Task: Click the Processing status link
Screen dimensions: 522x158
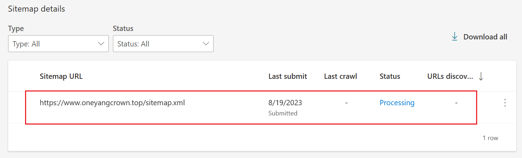Action: pyautogui.click(x=397, y=103)
